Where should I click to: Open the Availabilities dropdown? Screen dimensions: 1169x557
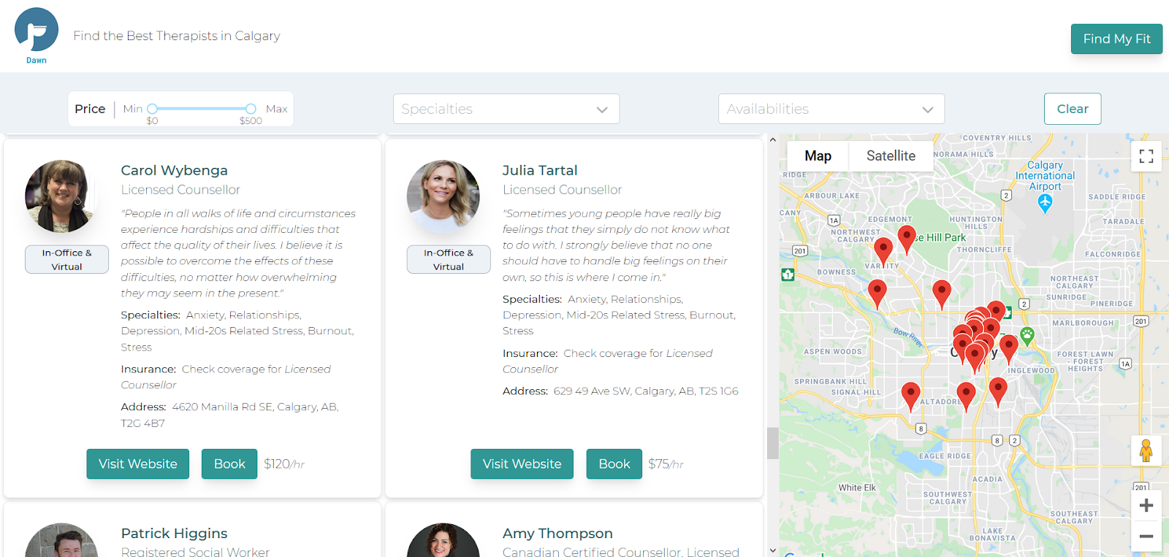(831, 109)
